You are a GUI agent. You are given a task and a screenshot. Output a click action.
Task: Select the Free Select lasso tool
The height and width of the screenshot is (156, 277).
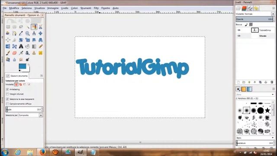tap(21, 27)
